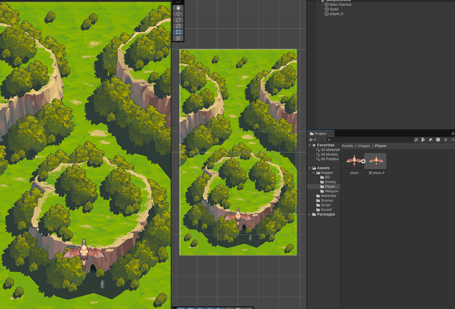Open the Search by Import Log Type filter
455x309 pixels.
coord(438,140)
